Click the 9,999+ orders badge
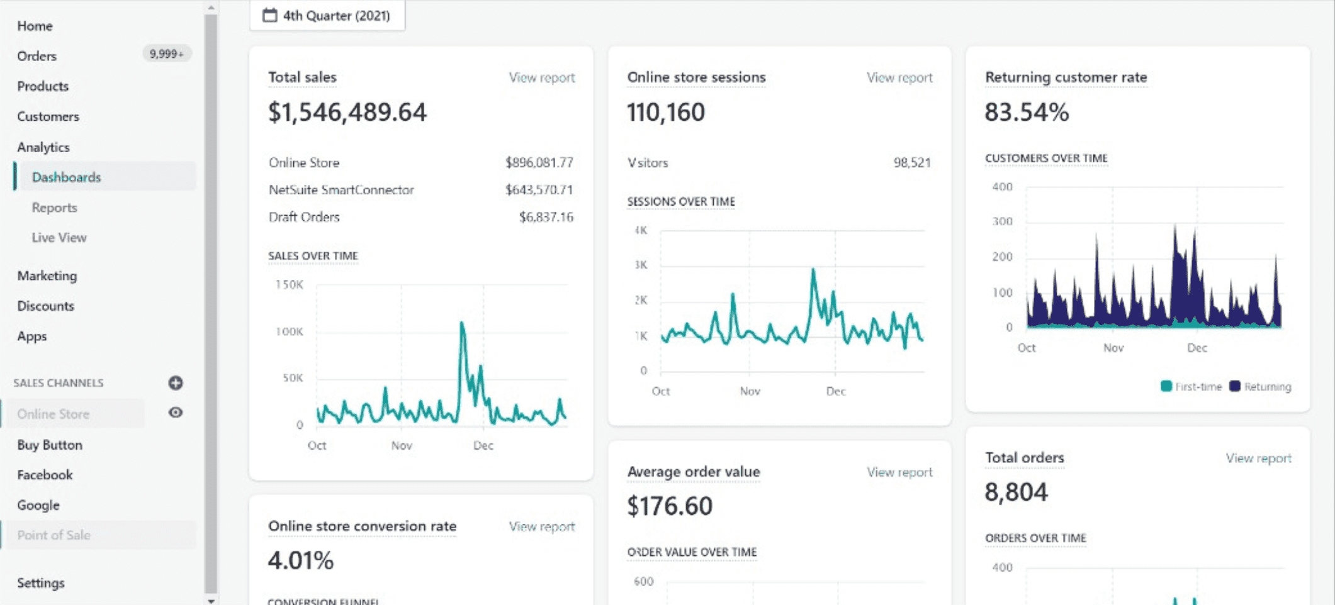The width and height of the screenshot is (1335, 605). 167,54
